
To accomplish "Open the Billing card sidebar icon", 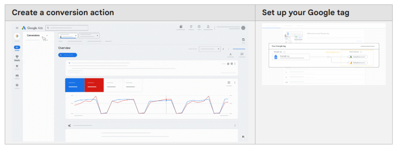I will (x=17, y=75).
